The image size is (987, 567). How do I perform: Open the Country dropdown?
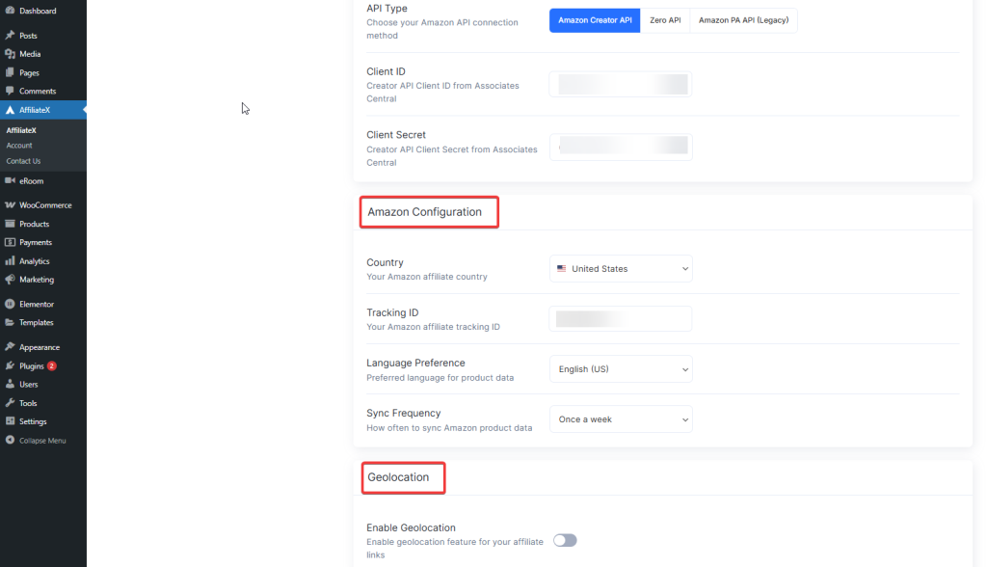coord(621,268)
